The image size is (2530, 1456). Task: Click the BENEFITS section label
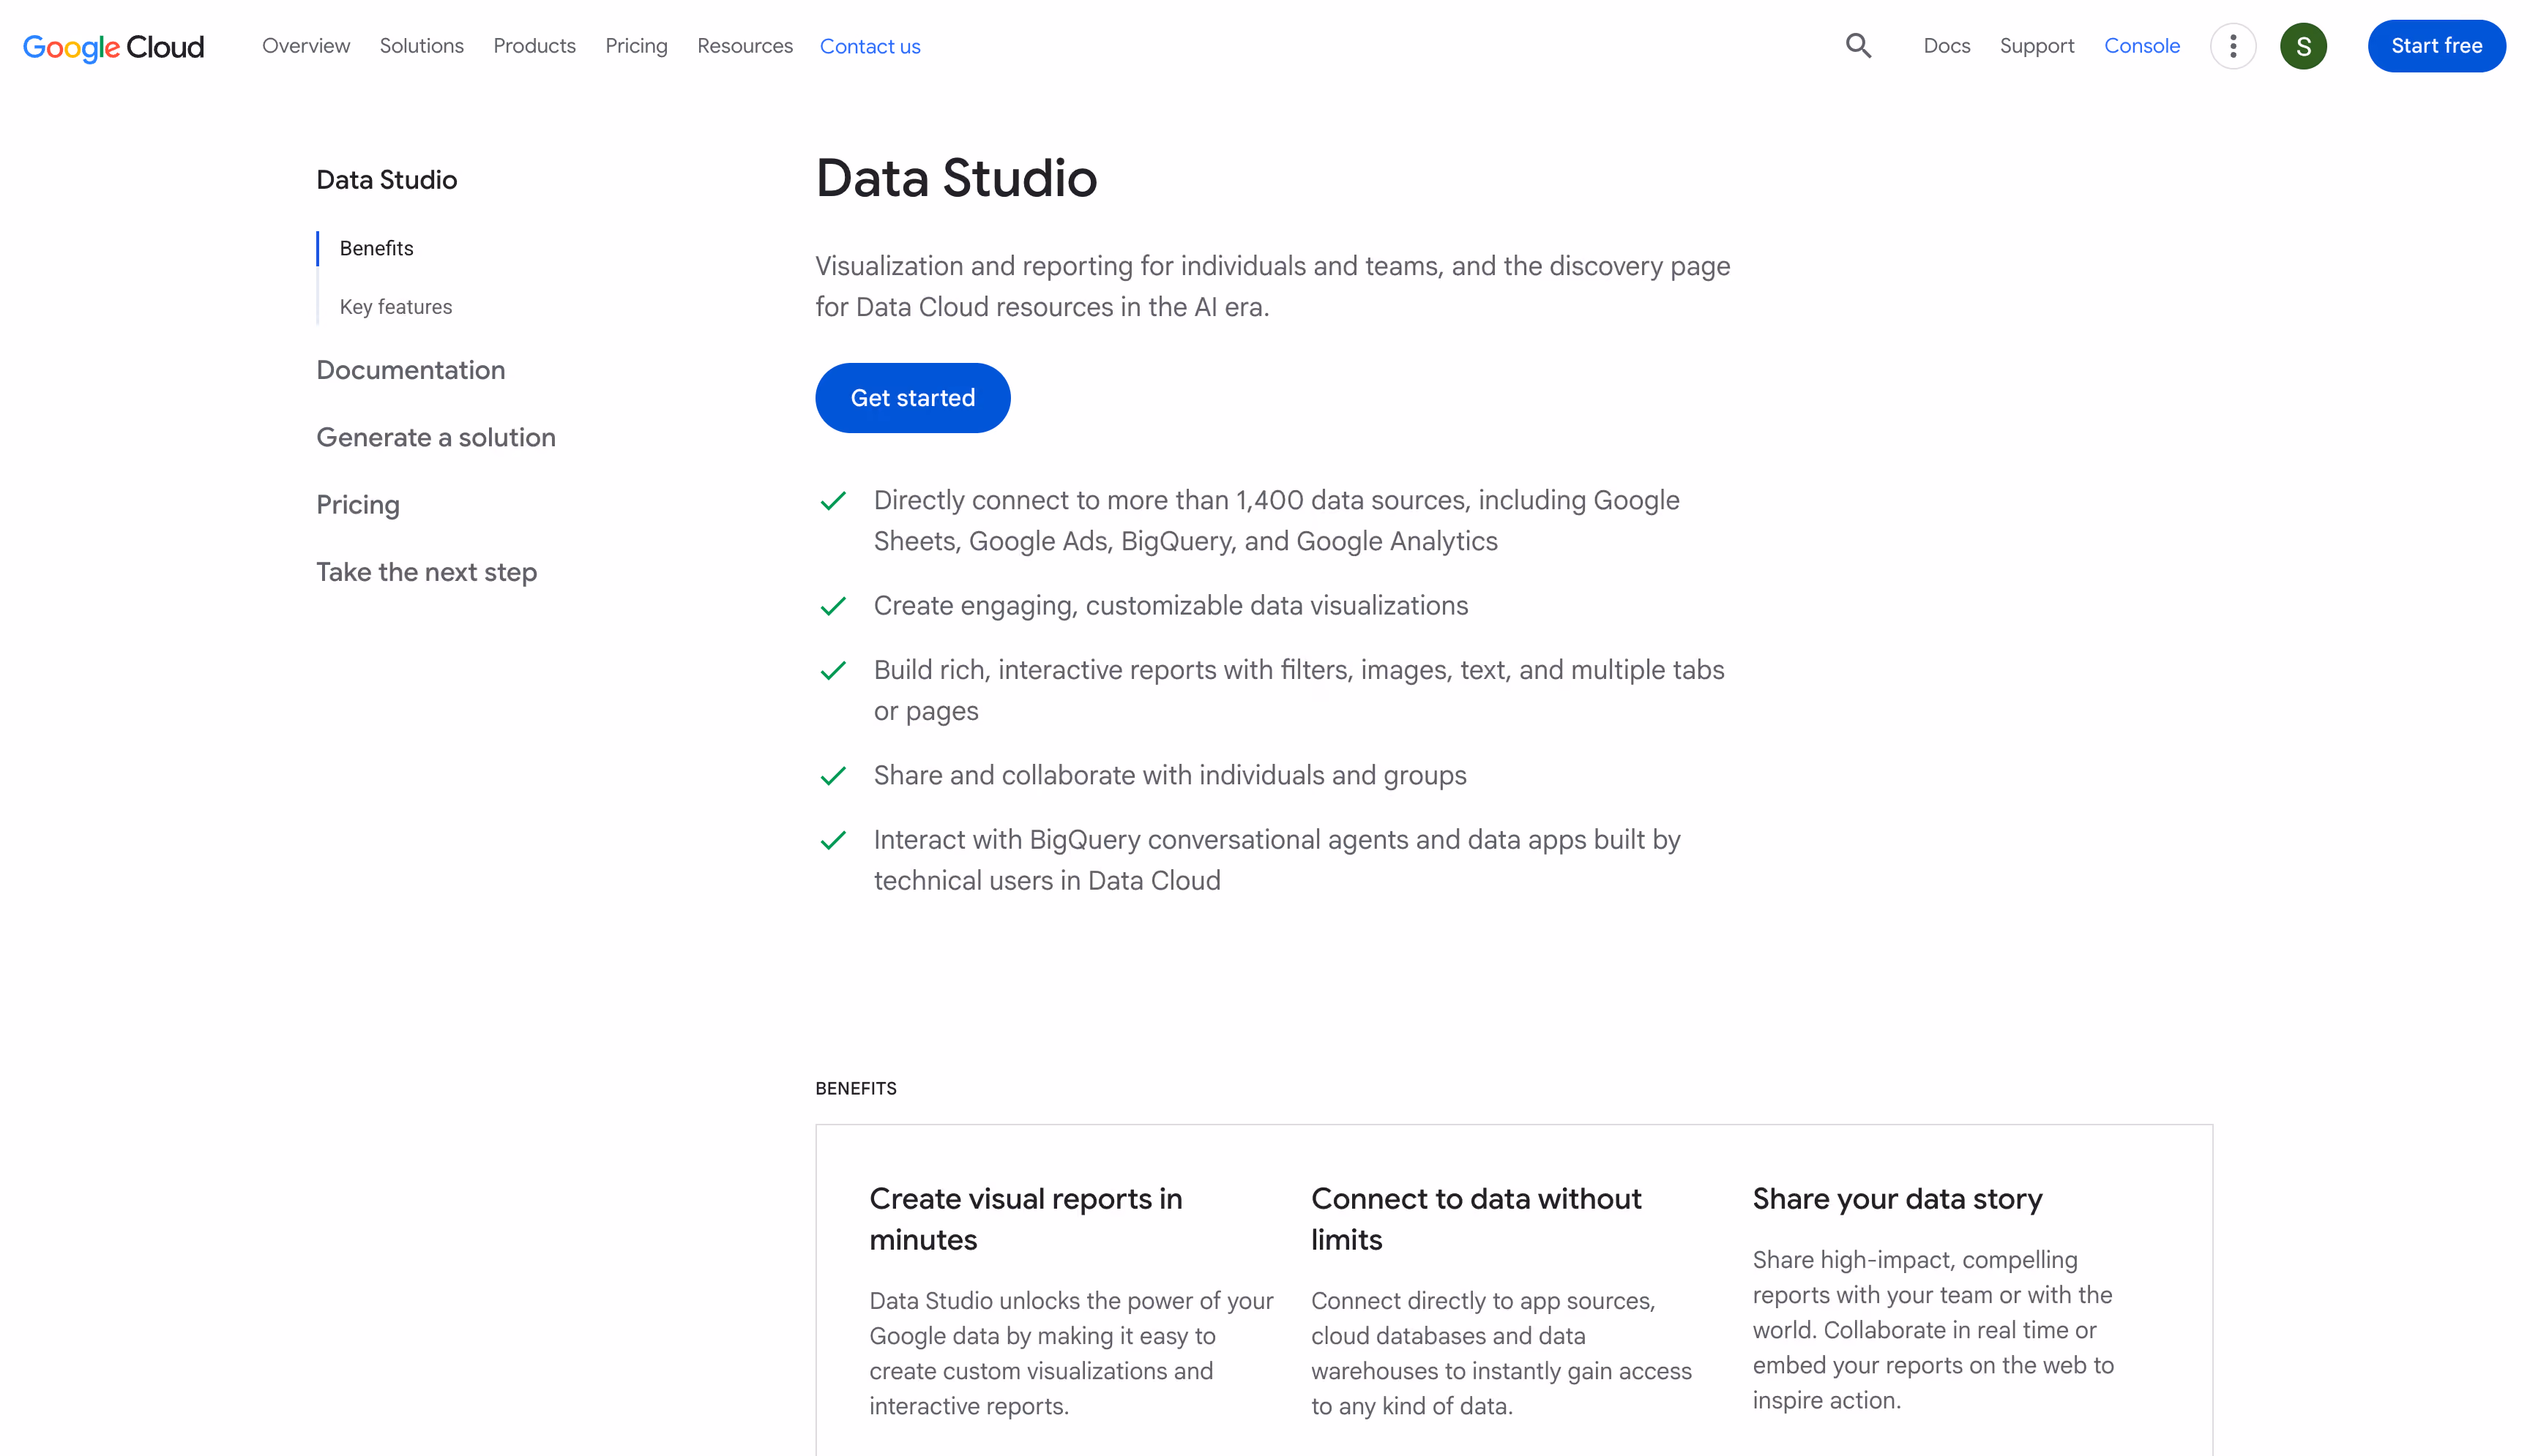pyautogui.click(x=855, y=1088)
